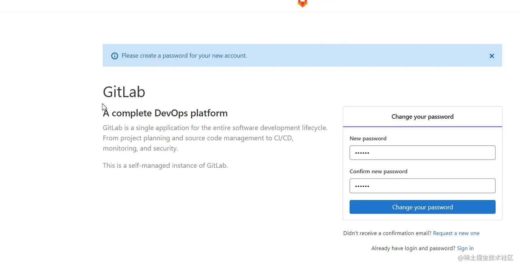Click the empty blue area of alert banner
The height and width of the screenshot is (269, 521).
(x=362, y=56)
